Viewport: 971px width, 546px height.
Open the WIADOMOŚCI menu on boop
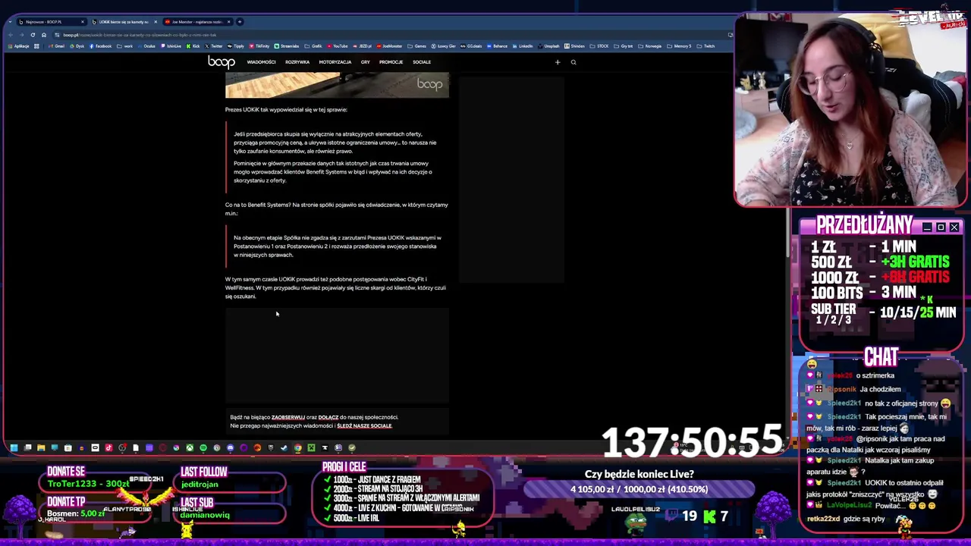[x=261, y=62]
